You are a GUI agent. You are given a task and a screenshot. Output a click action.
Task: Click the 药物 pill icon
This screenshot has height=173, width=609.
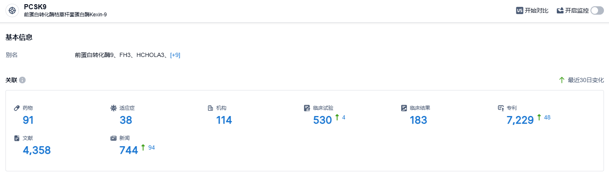[x=17, y=108]
